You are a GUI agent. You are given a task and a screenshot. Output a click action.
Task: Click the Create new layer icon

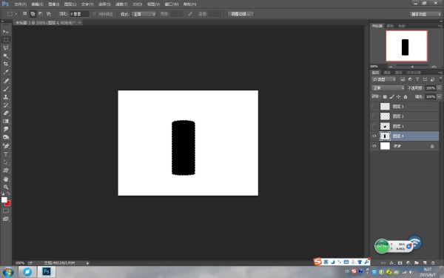(x=425, y=263)
